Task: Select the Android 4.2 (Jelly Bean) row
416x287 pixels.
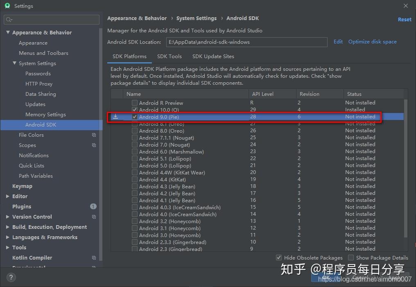Action: tap(258, 193)
